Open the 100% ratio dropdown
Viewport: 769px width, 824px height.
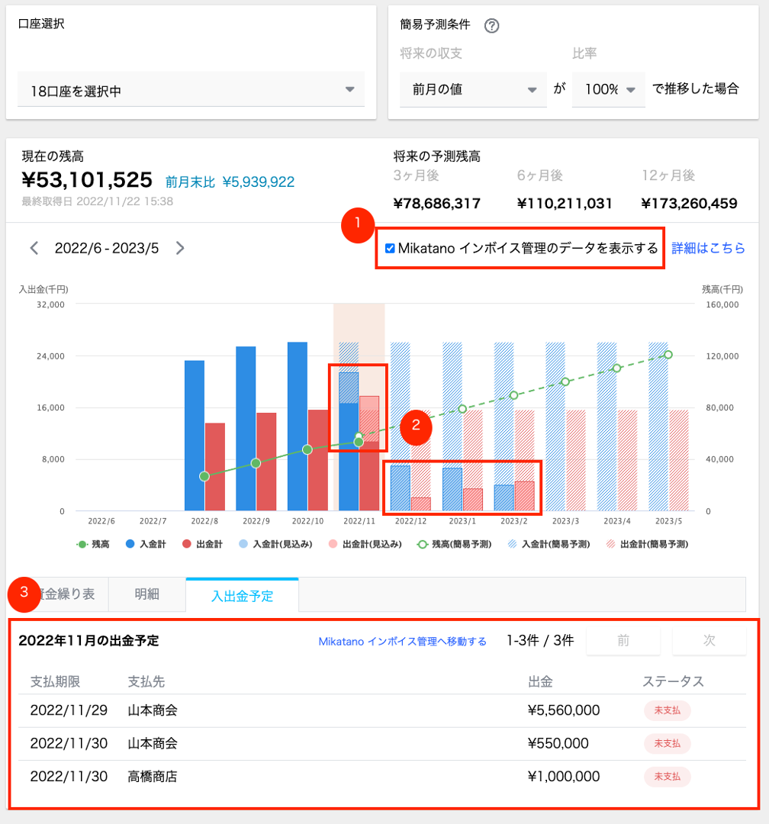[608, 89]
